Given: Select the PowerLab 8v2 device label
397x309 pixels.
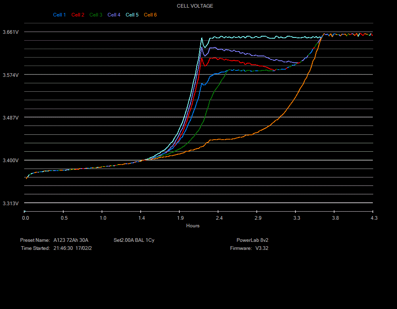Looking at the screenshot, I should tap(252, 240).
